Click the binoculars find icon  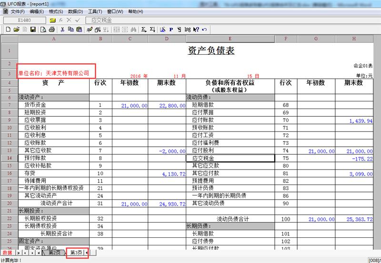(133, 30)
